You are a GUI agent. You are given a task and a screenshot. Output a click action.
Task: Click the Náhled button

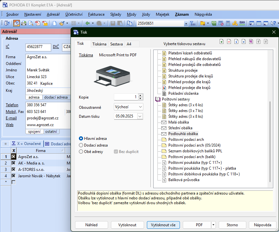(x=91, y=225)
